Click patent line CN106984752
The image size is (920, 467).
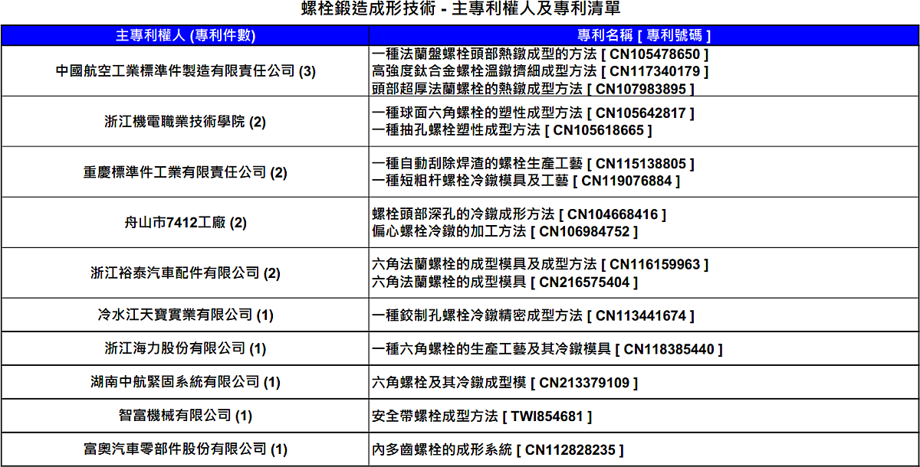pos(505,231)
